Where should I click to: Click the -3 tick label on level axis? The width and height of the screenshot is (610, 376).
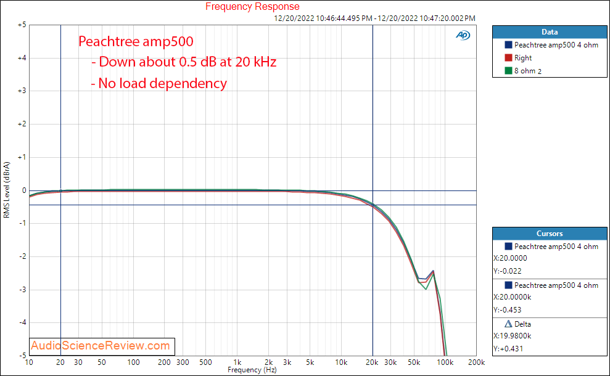pyautogui.click(x=23, y=289)
